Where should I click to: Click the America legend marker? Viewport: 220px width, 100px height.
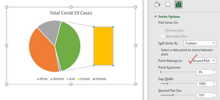[x=51, y=79]
